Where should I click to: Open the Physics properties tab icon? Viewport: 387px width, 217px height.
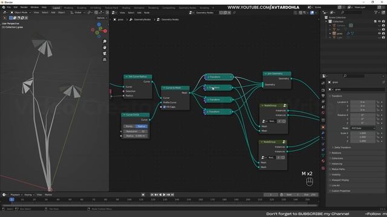click(323, 144)
